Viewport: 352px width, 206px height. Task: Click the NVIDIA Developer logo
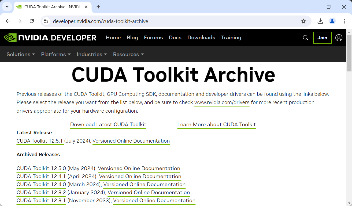[50, 37]
